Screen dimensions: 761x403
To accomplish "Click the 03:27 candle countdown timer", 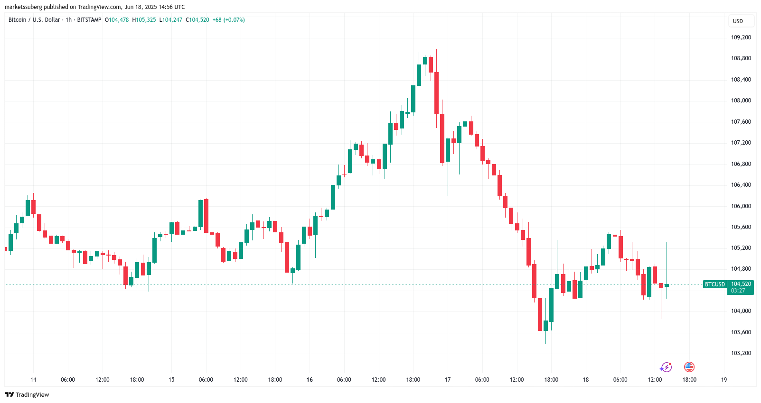I will [738, 291].
